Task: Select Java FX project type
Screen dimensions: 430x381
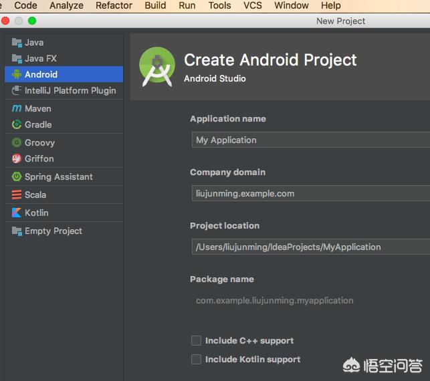Action: 64,58
